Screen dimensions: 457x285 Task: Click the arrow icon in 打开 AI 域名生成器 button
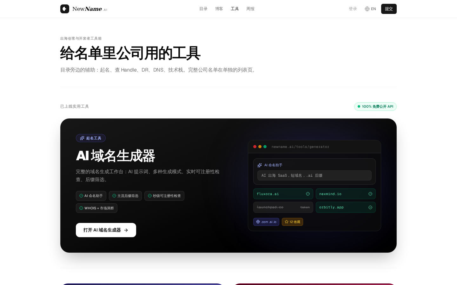126,230
